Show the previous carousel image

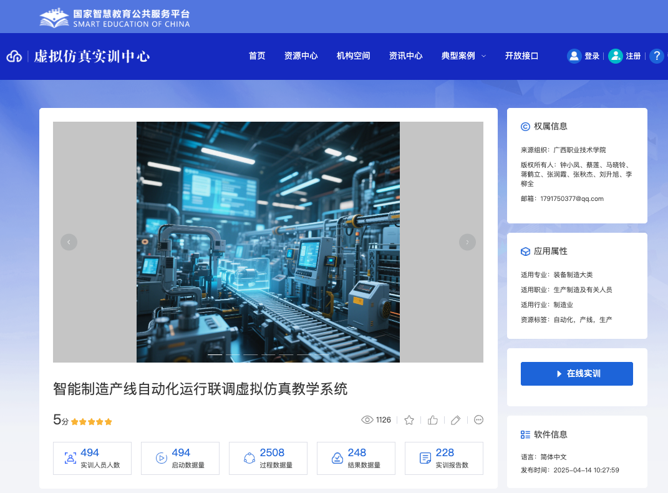point(69,242)
